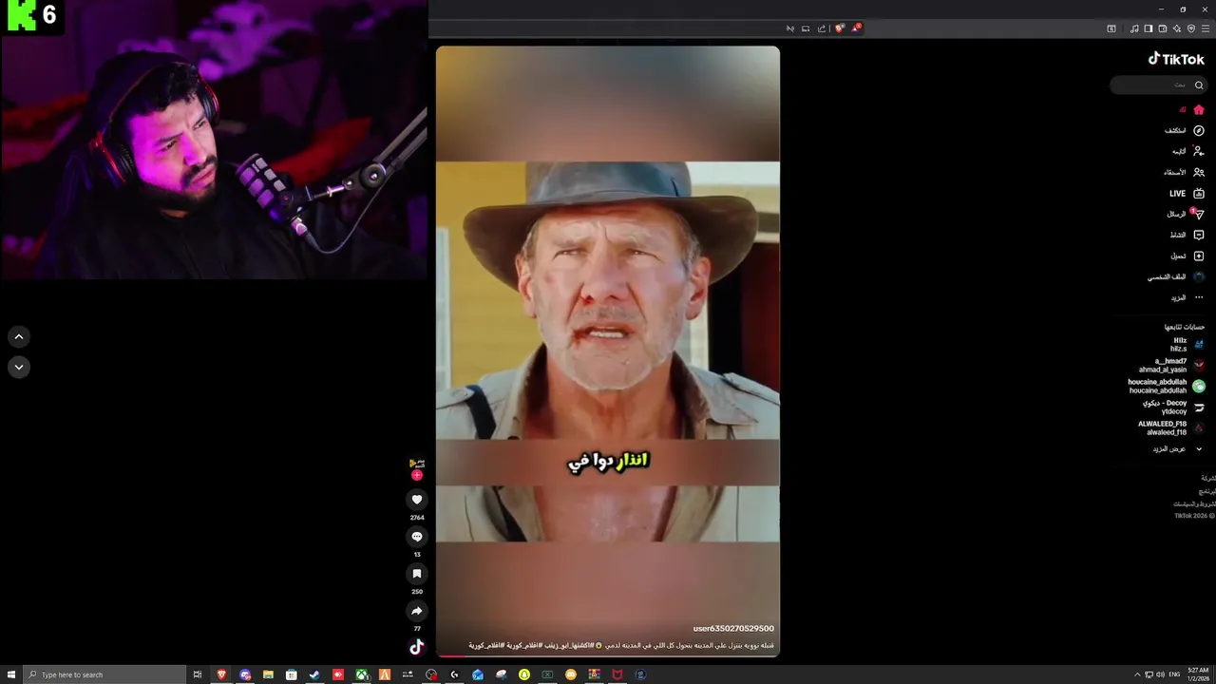Open Messages with notification badge
This screenshot has width=1216, height=684.
click(x=1186, y=214)
